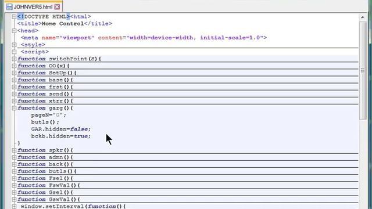Expand function butls()

14,171
